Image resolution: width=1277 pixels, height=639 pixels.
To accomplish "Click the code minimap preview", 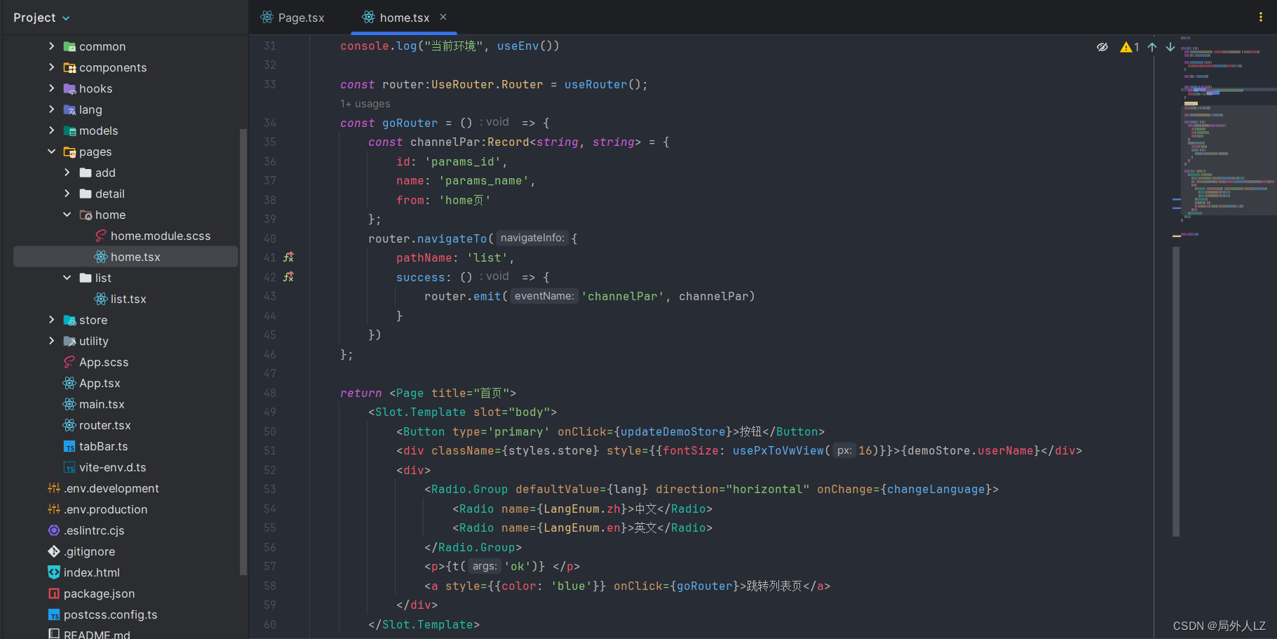I will point(1228,137).
